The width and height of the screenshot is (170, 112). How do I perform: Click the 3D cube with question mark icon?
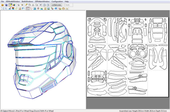tap(52, 8)
